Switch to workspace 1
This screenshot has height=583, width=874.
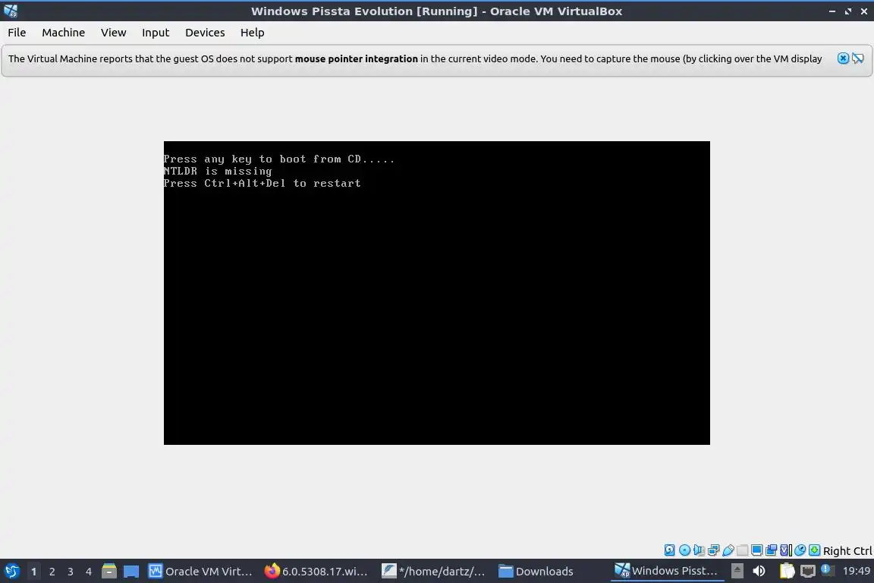point(33,572)
